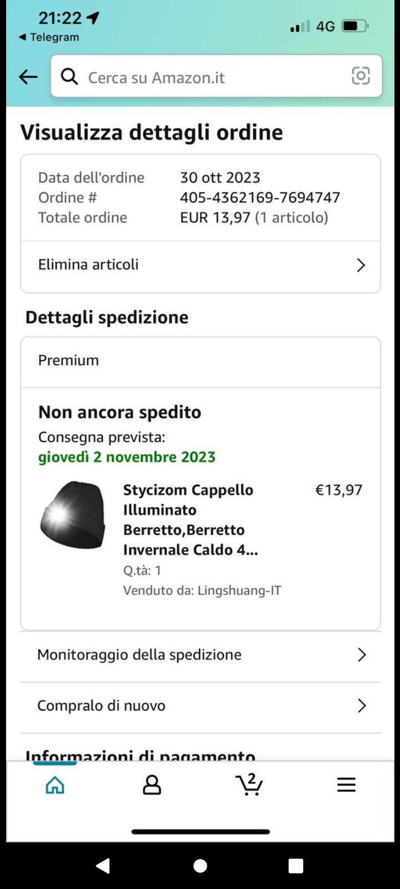Viewport: 400px width, 889px height.
Task: Tap the magnifying glass search icon
Action: (x=69, y=76)
